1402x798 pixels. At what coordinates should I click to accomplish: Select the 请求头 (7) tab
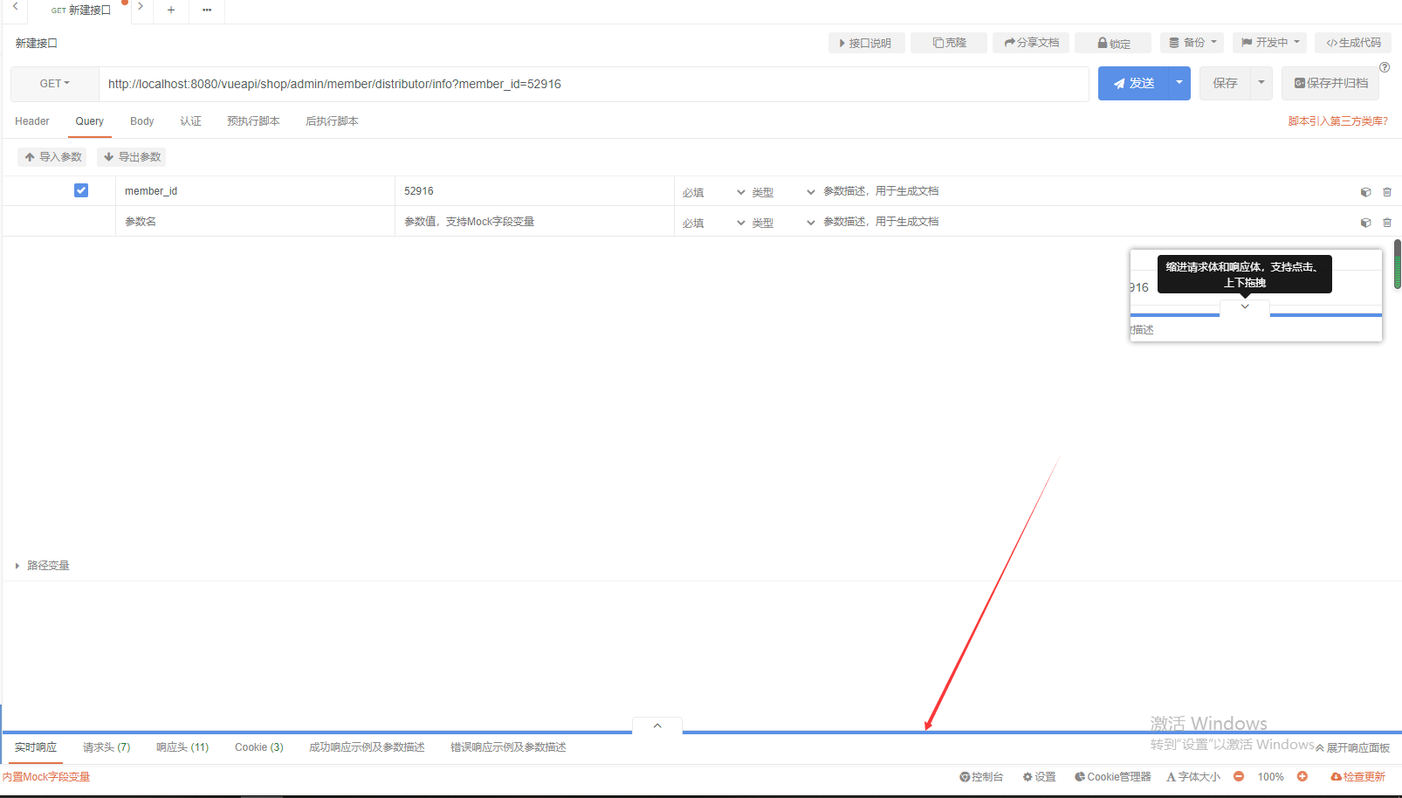coord(107,747)
